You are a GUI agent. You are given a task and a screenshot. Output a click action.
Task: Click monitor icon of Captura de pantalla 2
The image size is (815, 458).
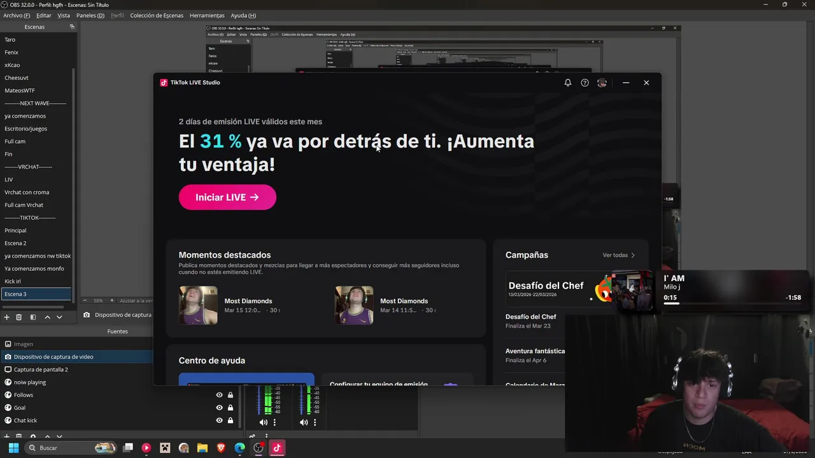[8, 370]
